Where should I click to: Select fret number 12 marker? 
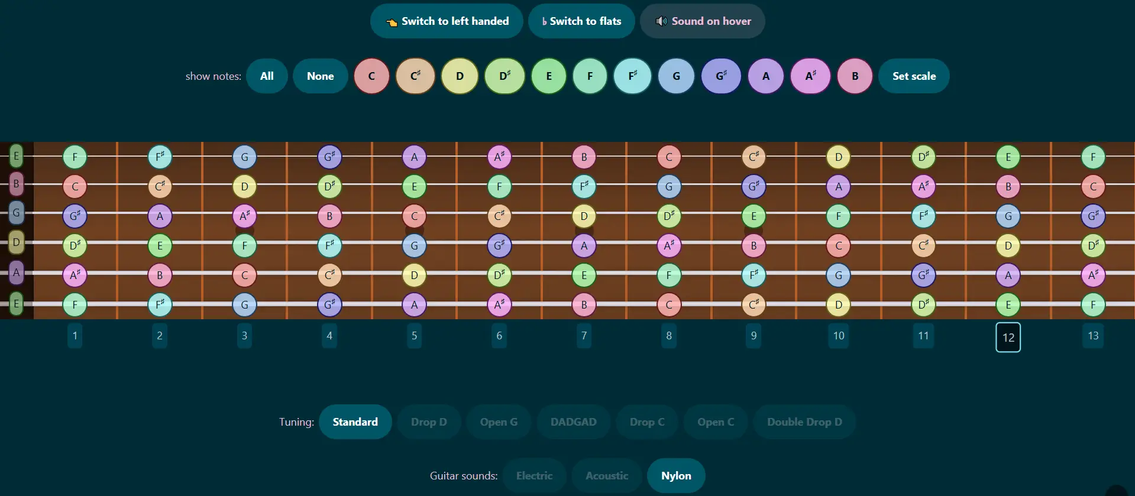pos(1008,337)
